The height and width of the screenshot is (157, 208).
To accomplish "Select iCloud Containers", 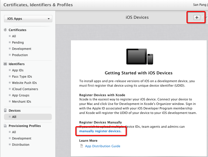I will click(x=25, y=89).
